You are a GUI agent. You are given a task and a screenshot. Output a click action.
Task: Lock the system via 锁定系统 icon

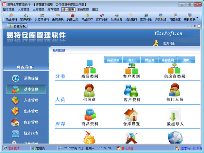pyautogui.click(x=160, y=17)
